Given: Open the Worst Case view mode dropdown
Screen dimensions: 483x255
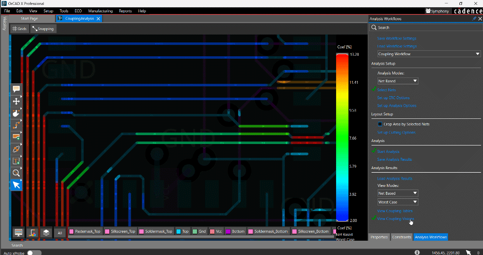Looking at the screenshot, I should point(398,202).
